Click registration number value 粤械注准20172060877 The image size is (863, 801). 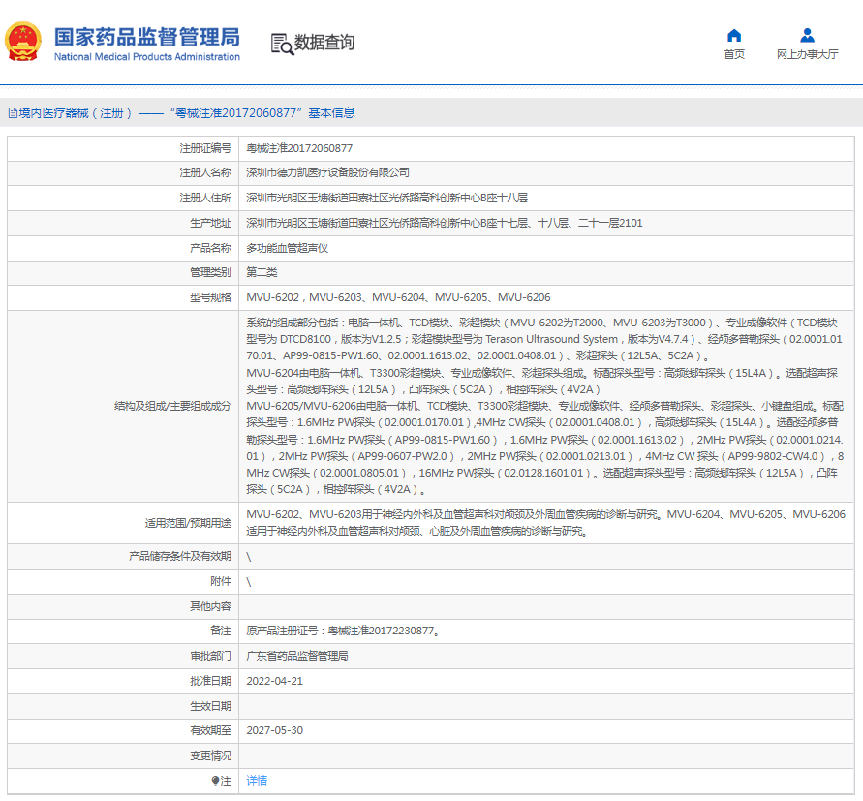tap(299, 148)
